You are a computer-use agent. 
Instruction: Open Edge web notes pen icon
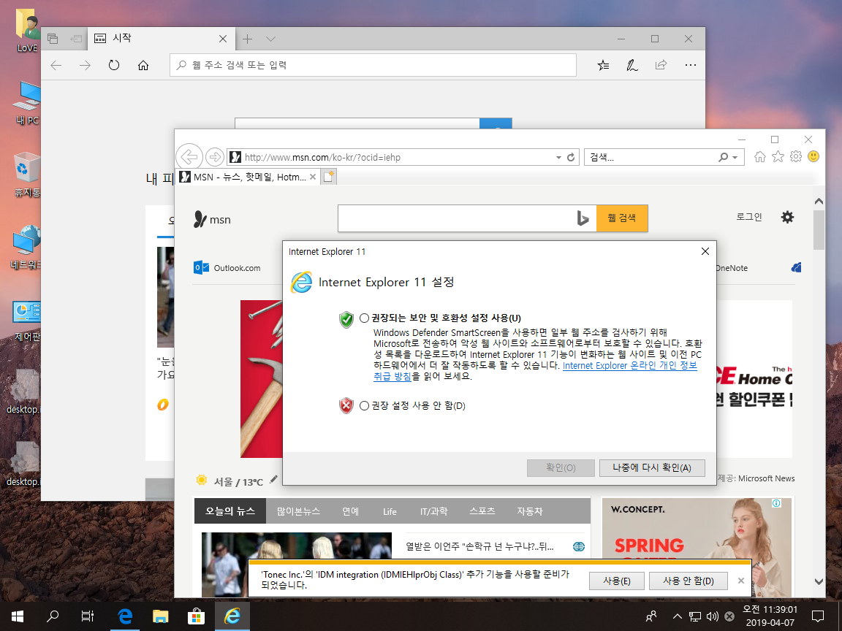click(x=632, y=66)
